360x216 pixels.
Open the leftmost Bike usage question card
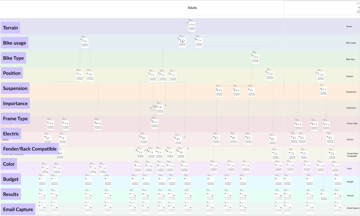[x=84, y=42]
